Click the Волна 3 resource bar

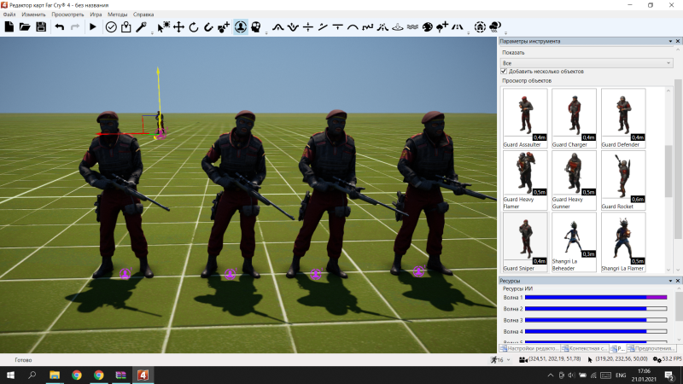coord(596,320)
